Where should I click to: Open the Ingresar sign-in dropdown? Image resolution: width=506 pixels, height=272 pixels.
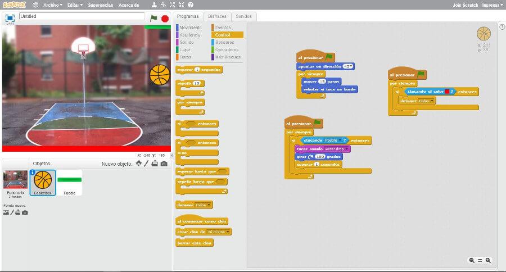coord(493,5)
